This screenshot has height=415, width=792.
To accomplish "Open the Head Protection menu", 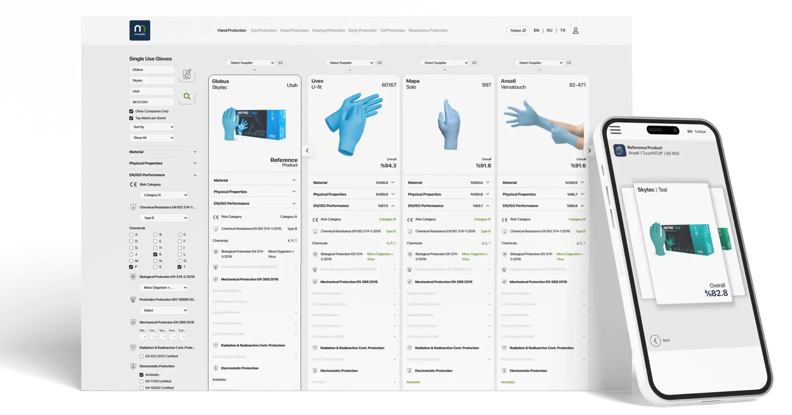I will [294, 30].
